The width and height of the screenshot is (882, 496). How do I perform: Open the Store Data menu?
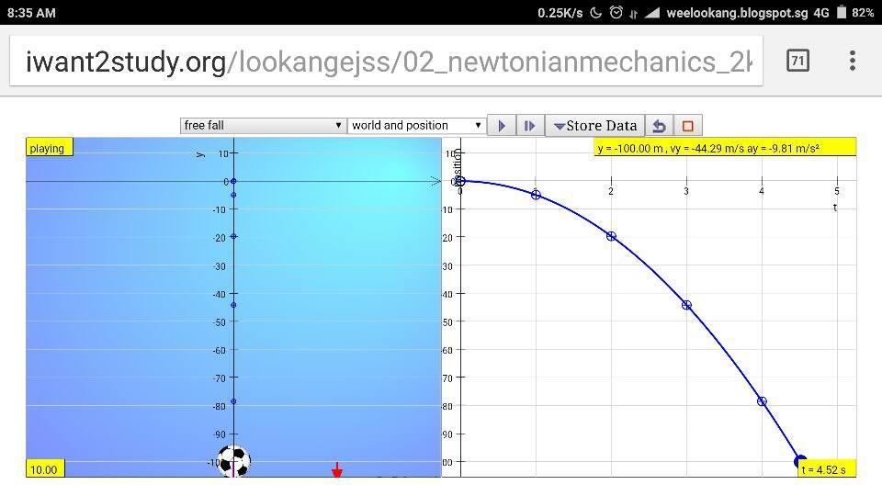(x=594, y=126)
